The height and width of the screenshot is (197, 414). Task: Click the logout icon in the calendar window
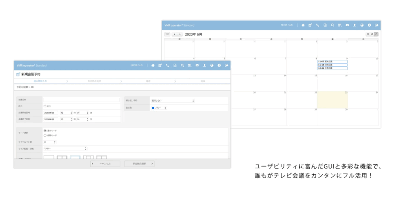(x=376, y=25)
